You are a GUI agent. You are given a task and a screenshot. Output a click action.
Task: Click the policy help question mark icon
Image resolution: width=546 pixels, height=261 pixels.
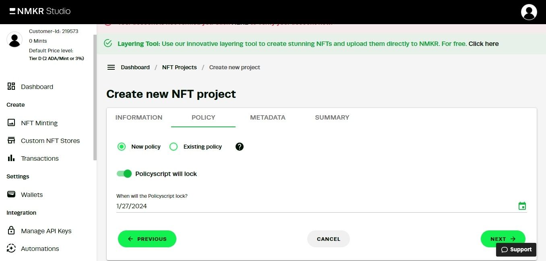click(240, 147)
